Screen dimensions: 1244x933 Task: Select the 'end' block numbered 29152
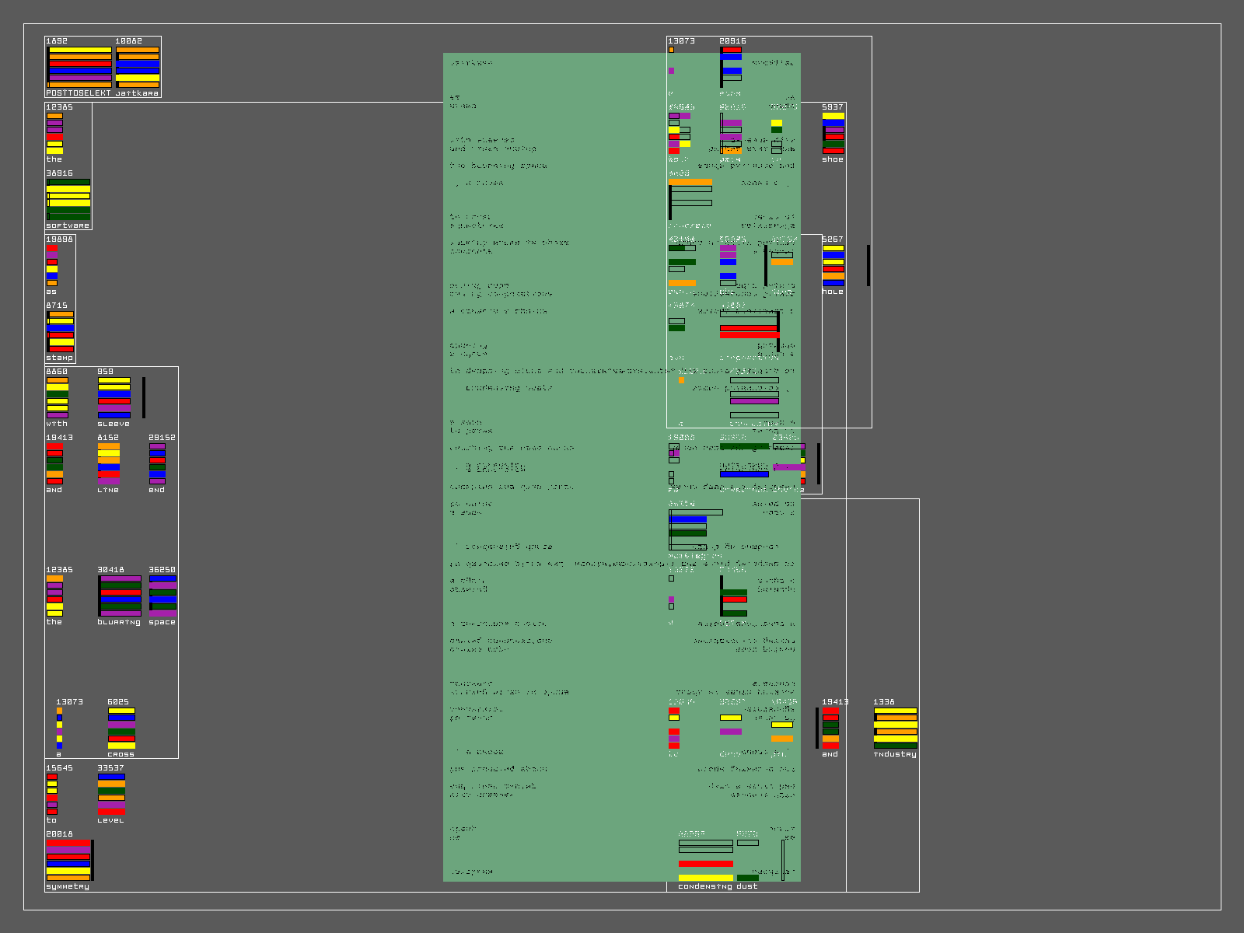[x=157, y=464]
